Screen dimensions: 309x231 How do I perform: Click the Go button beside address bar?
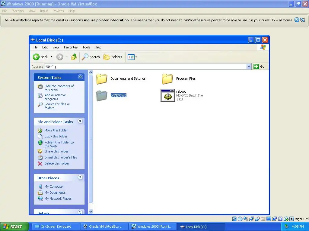pyautogui.click(x=259, y=66)
